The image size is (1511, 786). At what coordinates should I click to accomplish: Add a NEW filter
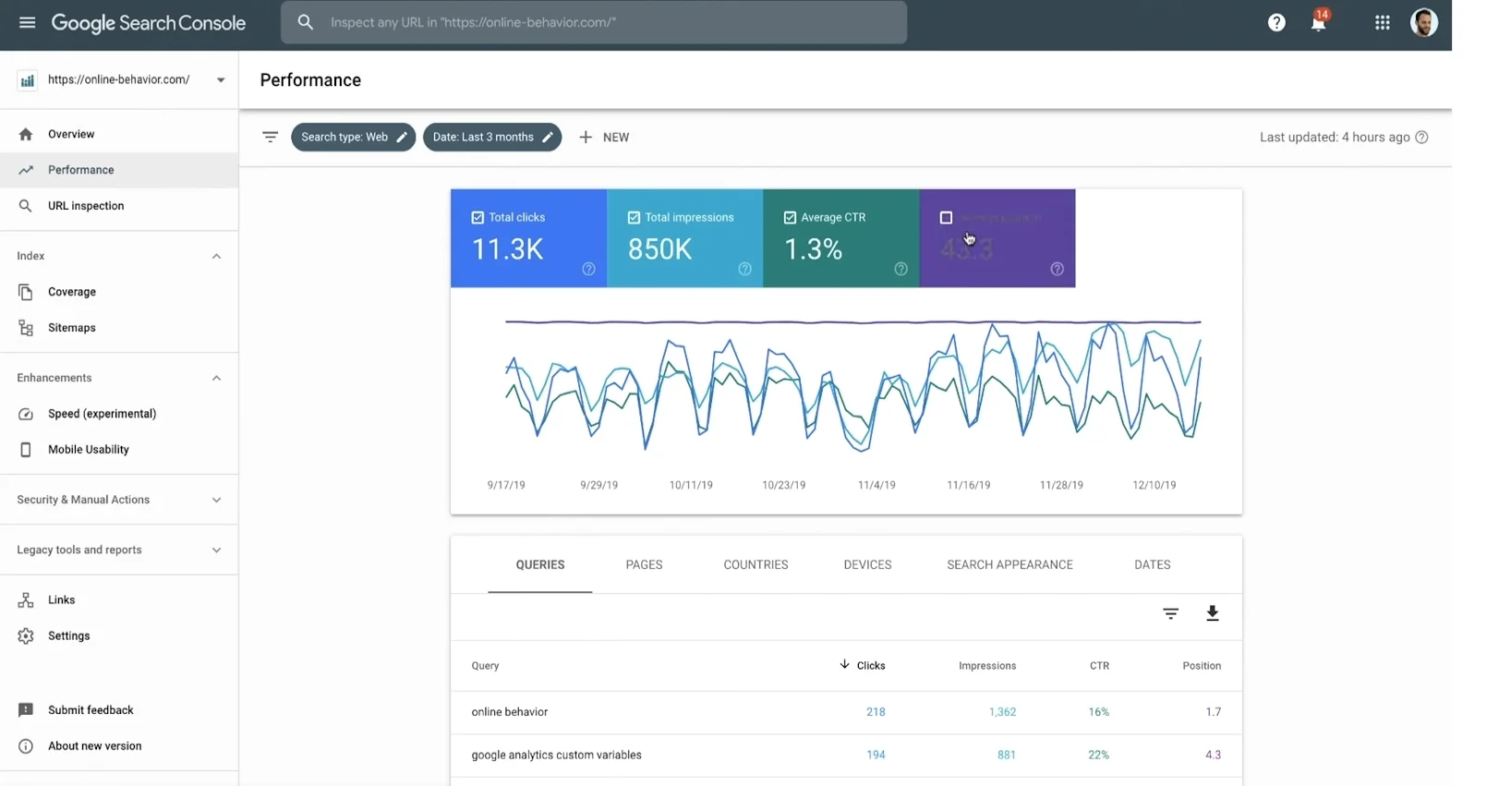(604, 137)
